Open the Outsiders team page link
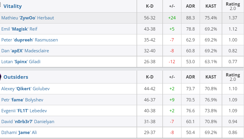This screenshot has height=139, width=244. click(16, 77)
